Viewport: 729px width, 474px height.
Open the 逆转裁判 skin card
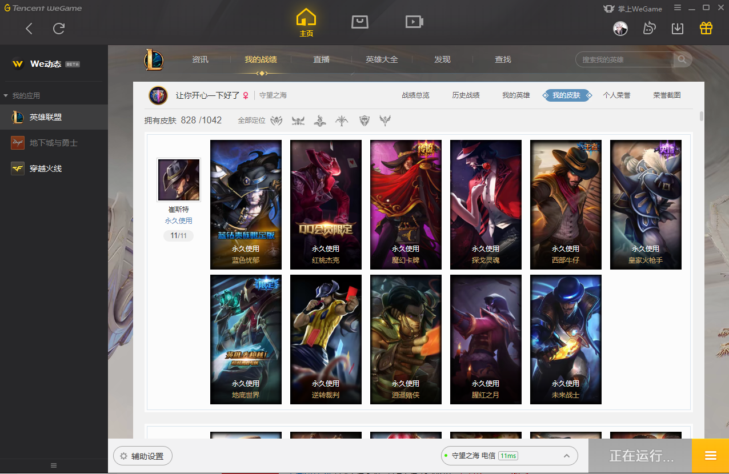(x=326, y=339)
